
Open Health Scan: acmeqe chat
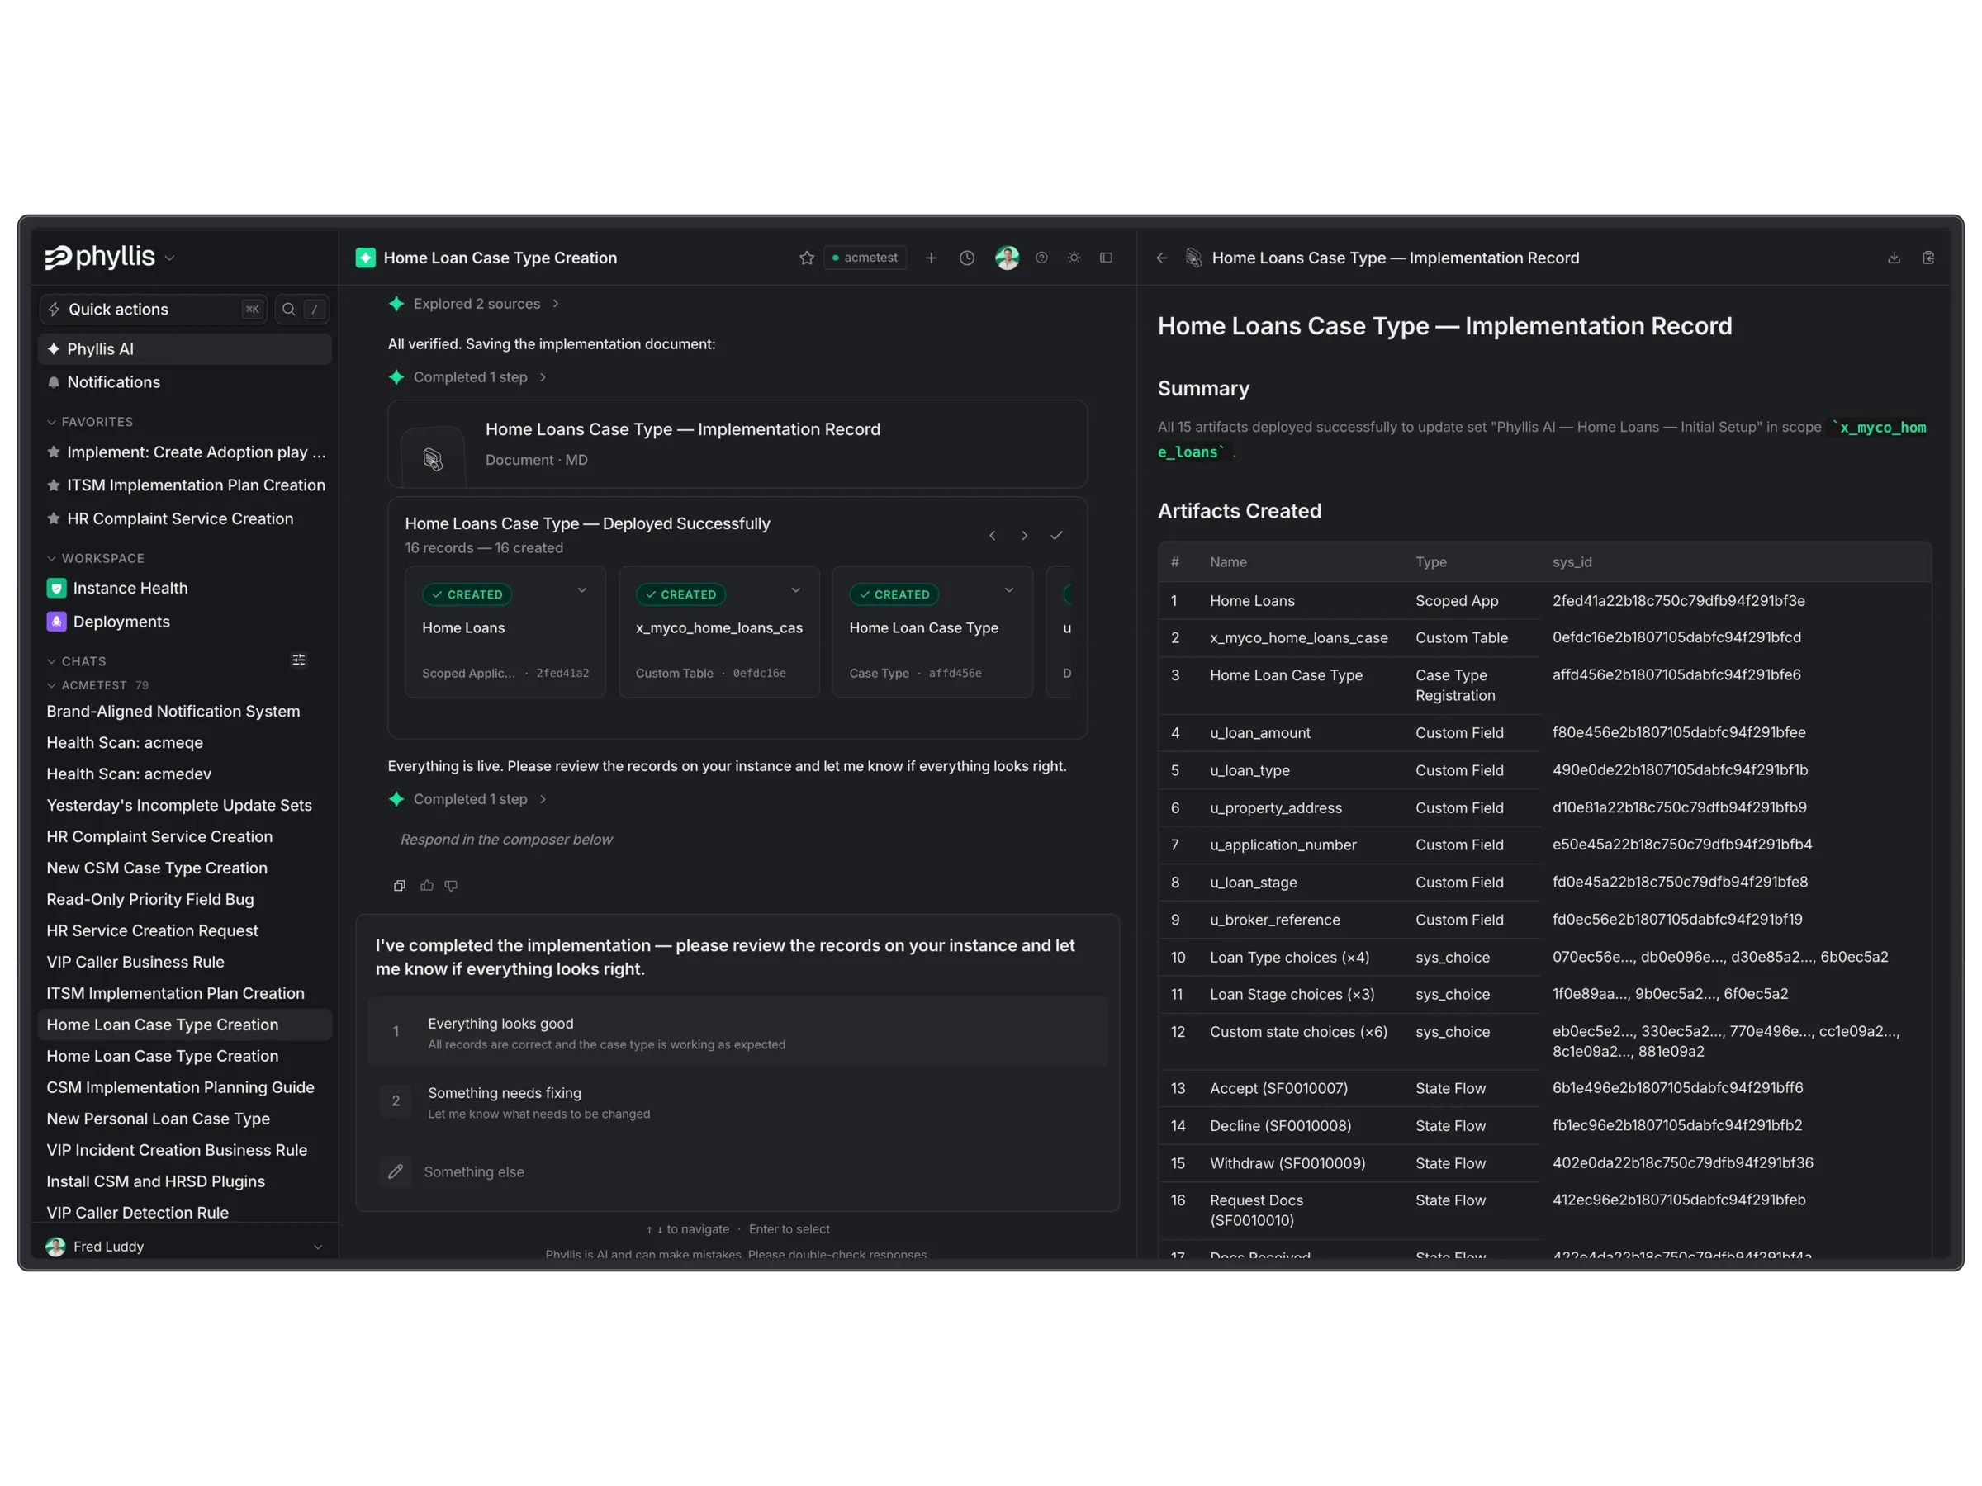tap(185, 742)
